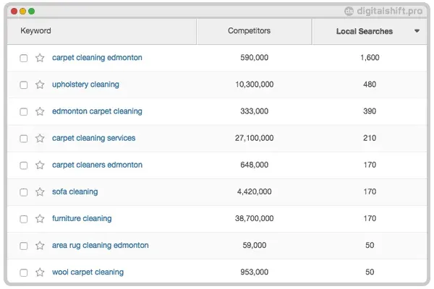Click the green maximize window button

click(31, 12)
